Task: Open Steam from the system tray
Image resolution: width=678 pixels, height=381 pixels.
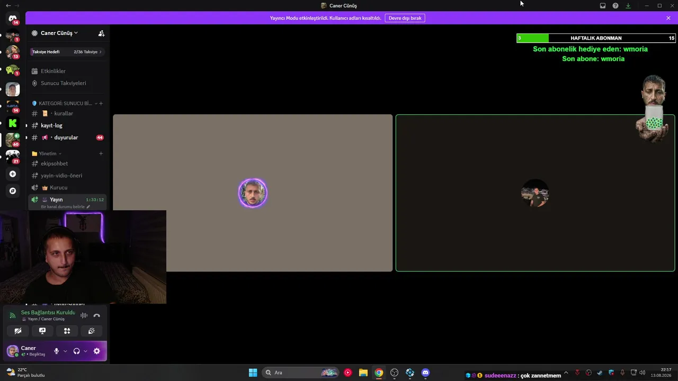Action: coord(600,373)
